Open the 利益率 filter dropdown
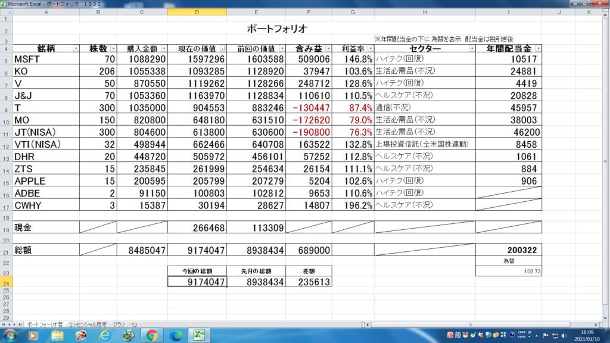 coord(371,49)
